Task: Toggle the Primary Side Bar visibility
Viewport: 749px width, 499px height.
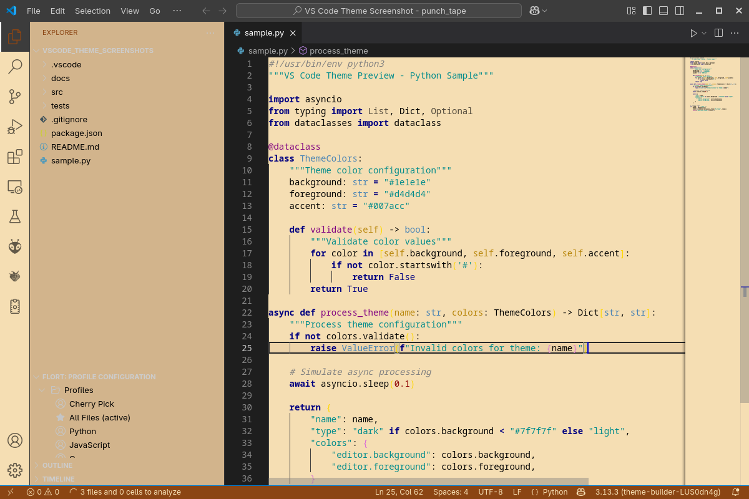Action: coord(647,11)
